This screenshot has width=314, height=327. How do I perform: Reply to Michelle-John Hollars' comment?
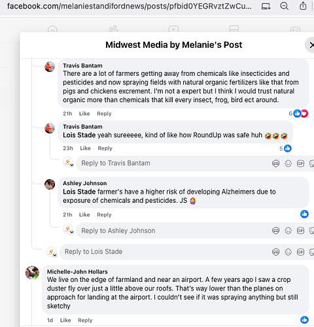85,320
